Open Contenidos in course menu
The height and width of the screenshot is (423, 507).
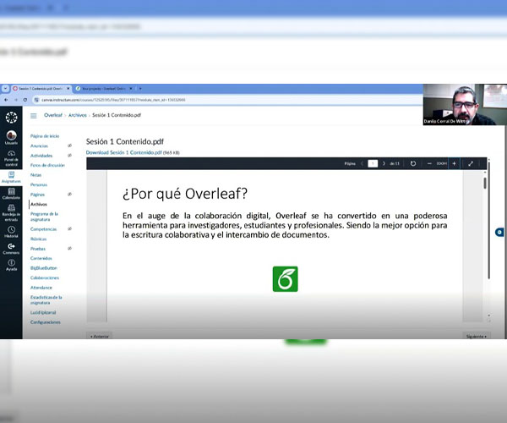pyautogui.click(x=41, y=258)
